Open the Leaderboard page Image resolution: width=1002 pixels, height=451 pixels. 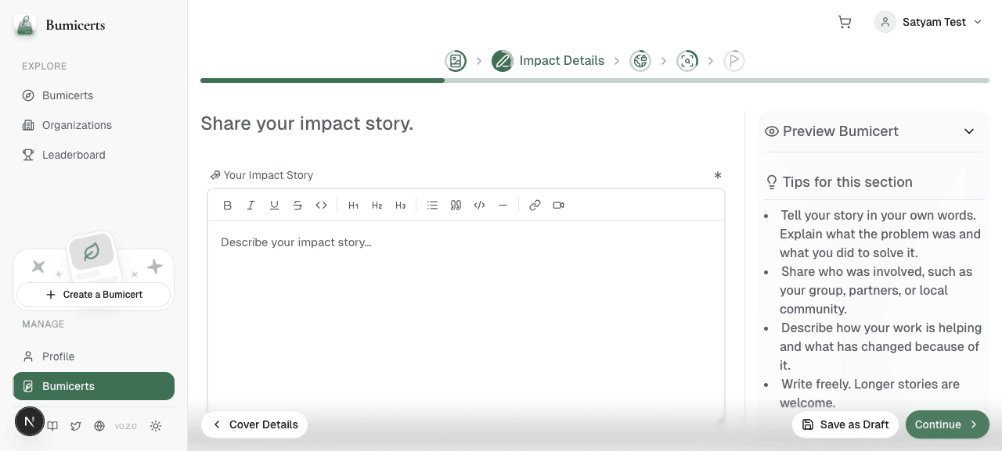(93, 155)
